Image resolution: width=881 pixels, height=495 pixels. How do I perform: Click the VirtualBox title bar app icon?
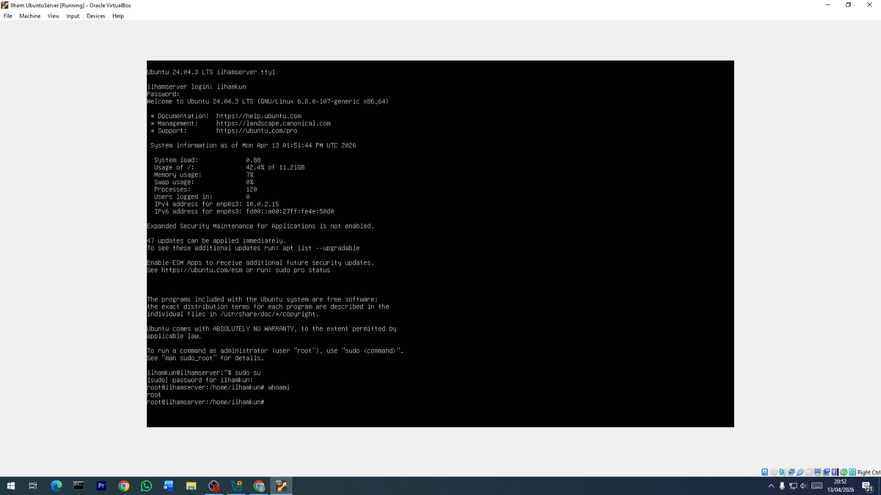point(5,5)
